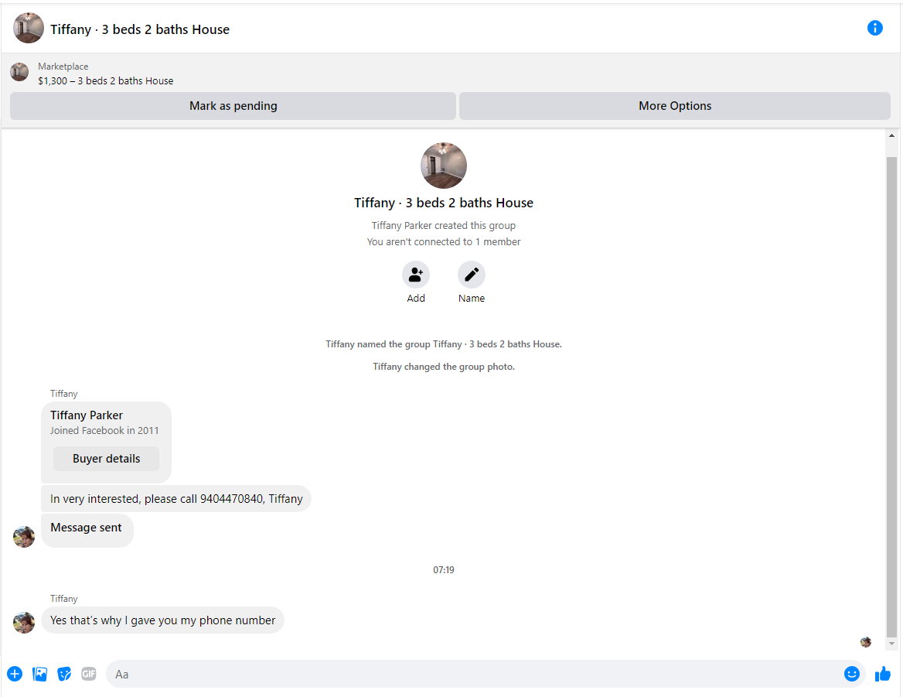The width and height of the screenshot is (903, 697).
Task: Choose an emoji in message field
Action: (x=851, y=674)
